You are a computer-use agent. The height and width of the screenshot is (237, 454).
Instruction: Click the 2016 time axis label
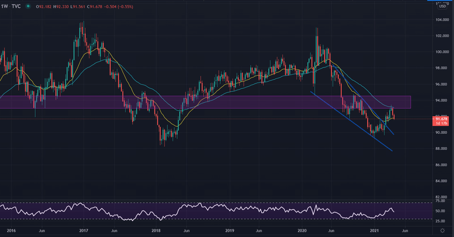click(x=11, y=231)
